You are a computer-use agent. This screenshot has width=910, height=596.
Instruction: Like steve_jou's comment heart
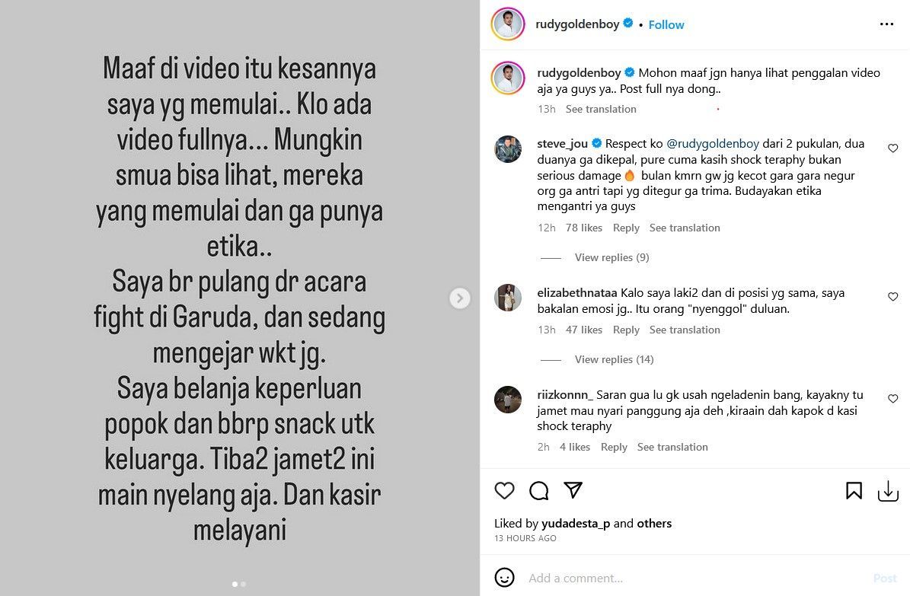[x=893, y=148]
